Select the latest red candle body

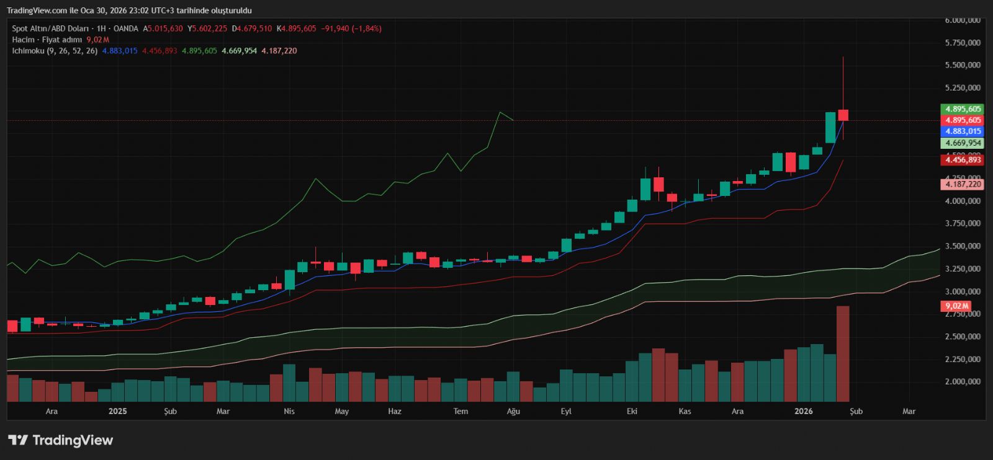click(843, 115)
